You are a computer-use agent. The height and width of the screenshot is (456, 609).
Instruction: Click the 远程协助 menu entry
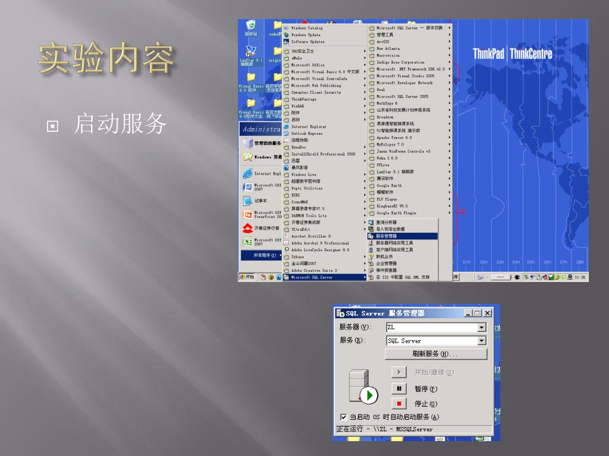click(325, 140)
